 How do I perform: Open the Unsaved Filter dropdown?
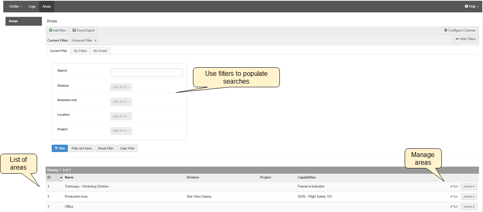[x=84, y=40]
